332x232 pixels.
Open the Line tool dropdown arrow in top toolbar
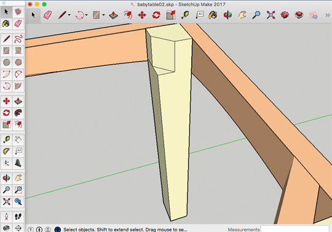pos(69,15)
